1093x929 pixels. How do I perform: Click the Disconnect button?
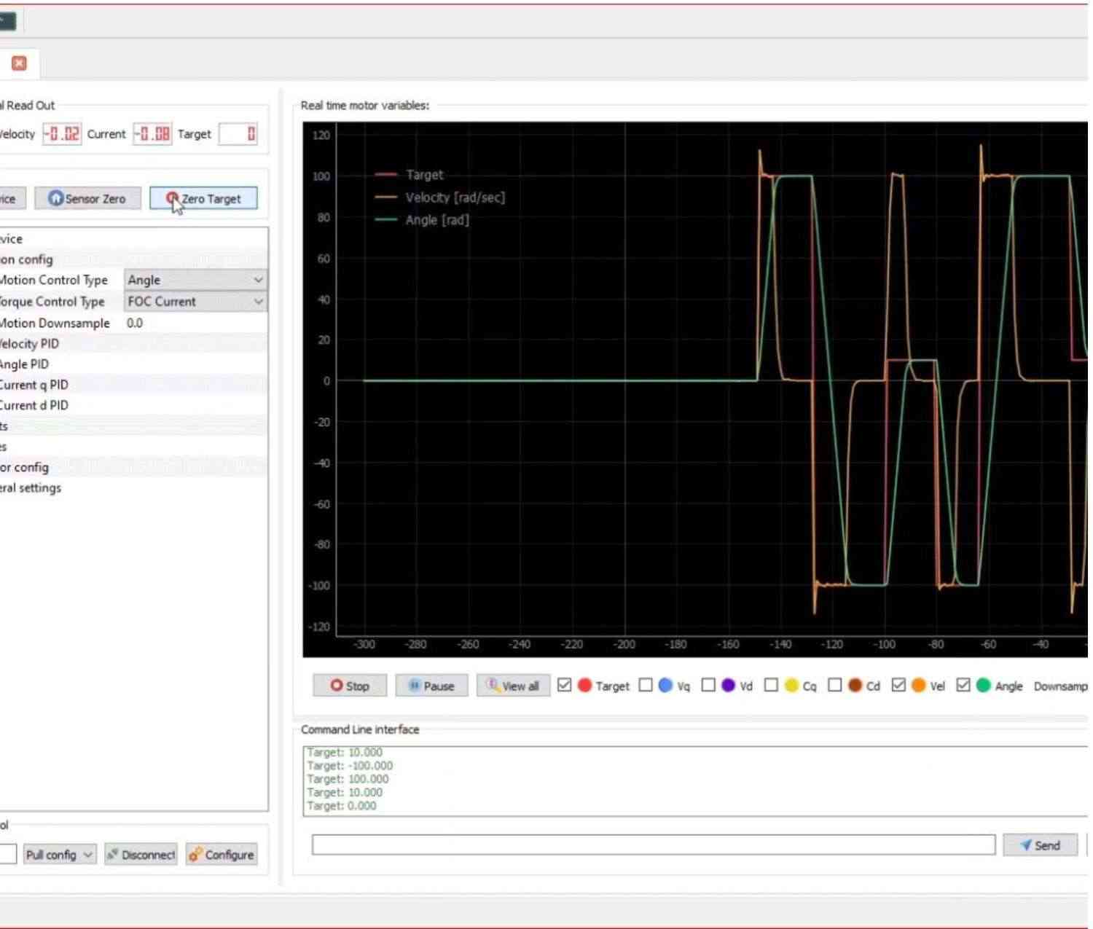pyautogui.click(x=141, y=855)
